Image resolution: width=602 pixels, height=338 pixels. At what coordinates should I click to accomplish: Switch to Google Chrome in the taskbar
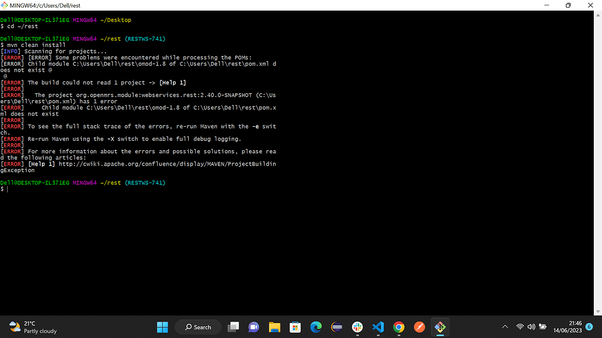click(399, 327)
